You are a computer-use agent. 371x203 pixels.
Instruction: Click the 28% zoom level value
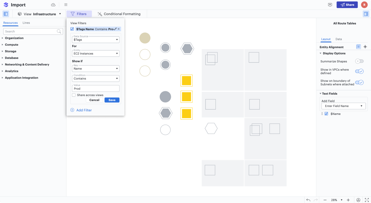334,200
